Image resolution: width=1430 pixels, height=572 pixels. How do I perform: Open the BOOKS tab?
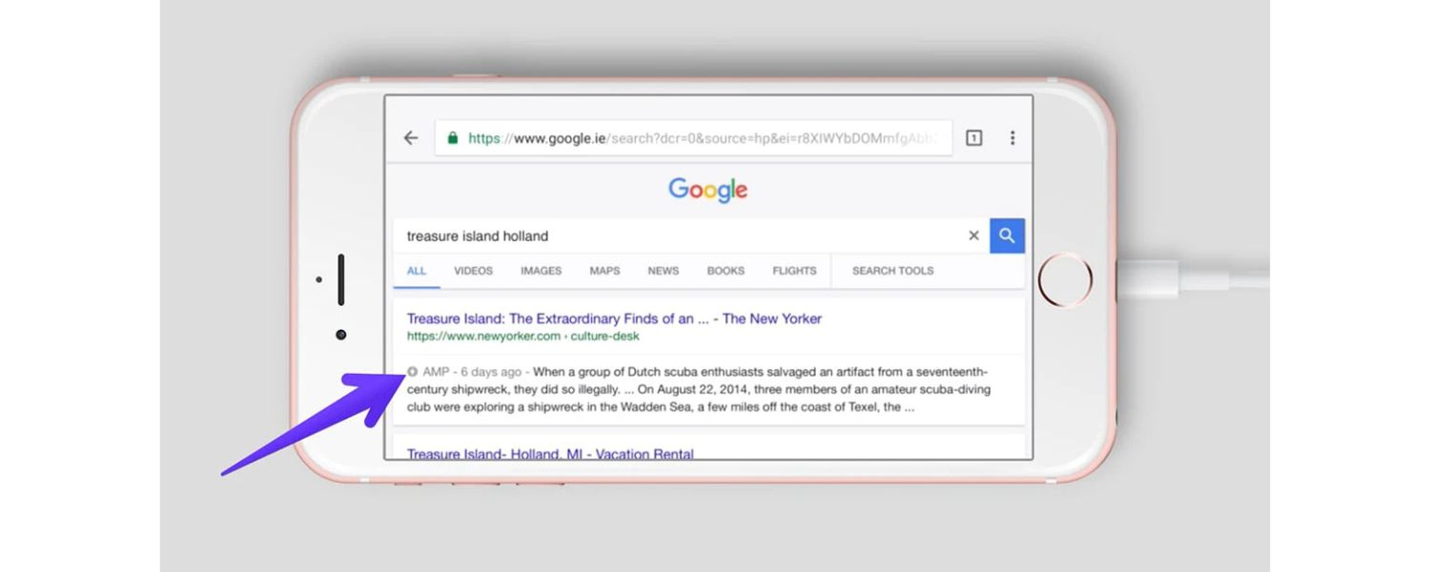(725, 271)
